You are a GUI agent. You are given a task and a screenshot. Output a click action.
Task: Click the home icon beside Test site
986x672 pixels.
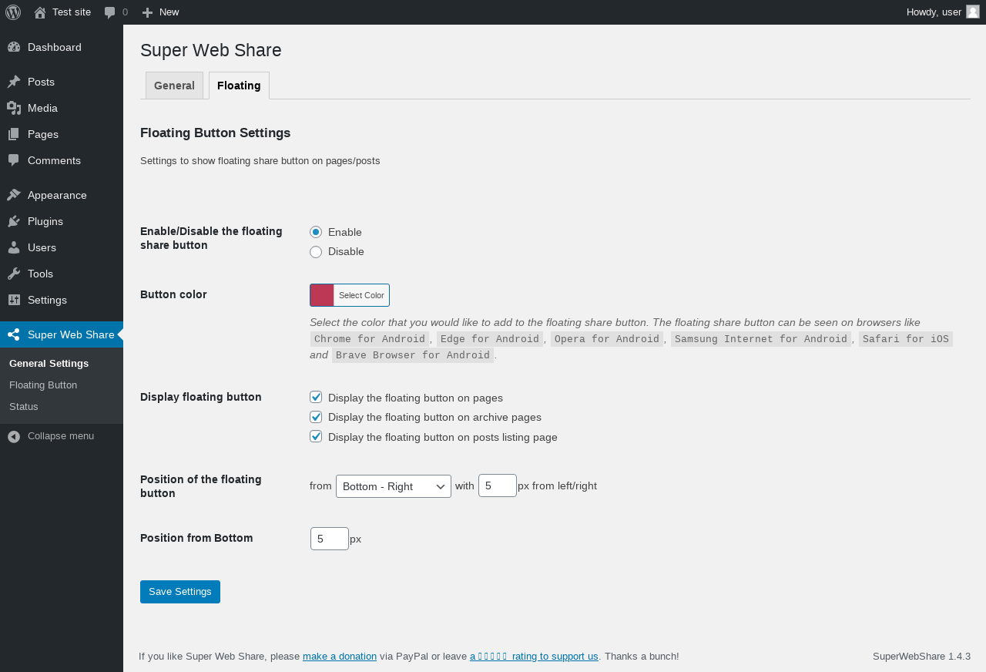pyautogui.click(x=40, y=12)
